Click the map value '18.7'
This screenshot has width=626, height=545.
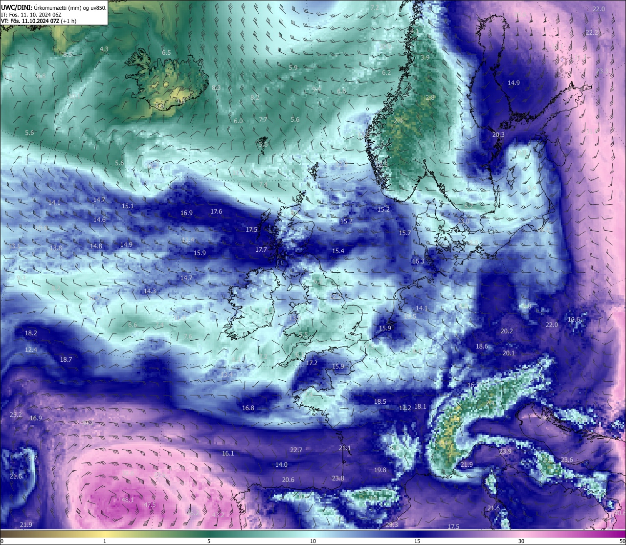(66, 359)
